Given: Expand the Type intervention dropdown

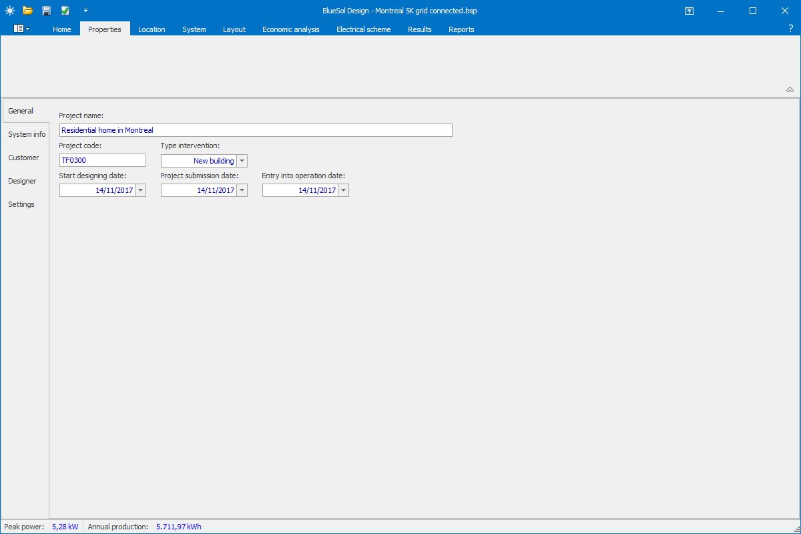Looking at the screenshot, I should [242, 160].
